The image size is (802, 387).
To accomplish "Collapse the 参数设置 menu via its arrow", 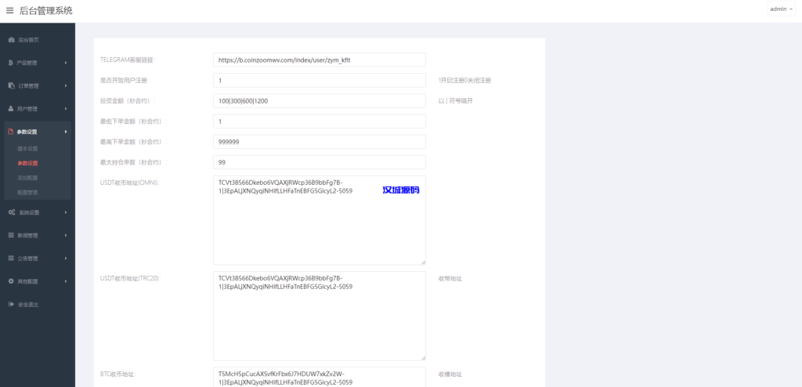I will [x=66, y=132].
